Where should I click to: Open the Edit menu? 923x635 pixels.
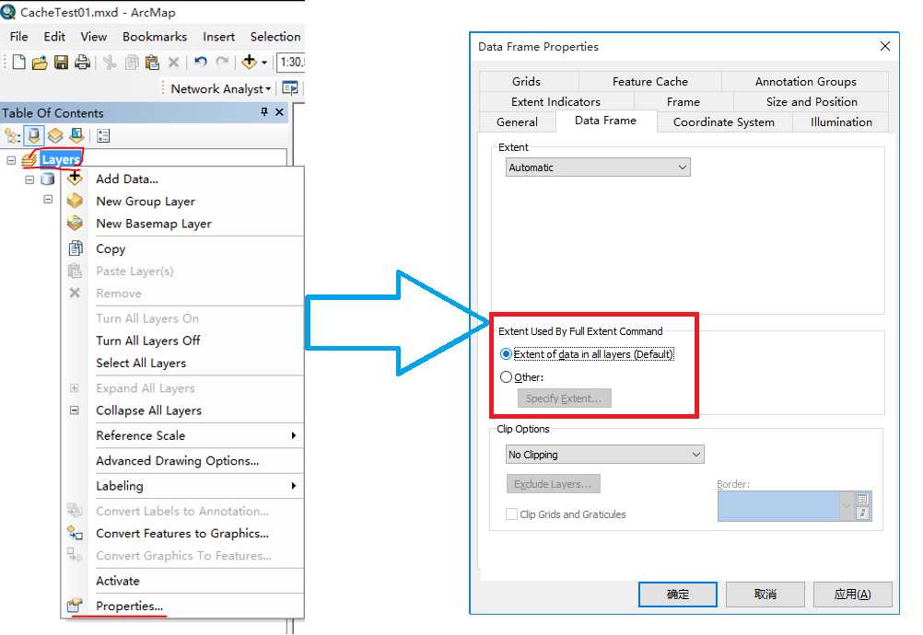coord(54,37)
